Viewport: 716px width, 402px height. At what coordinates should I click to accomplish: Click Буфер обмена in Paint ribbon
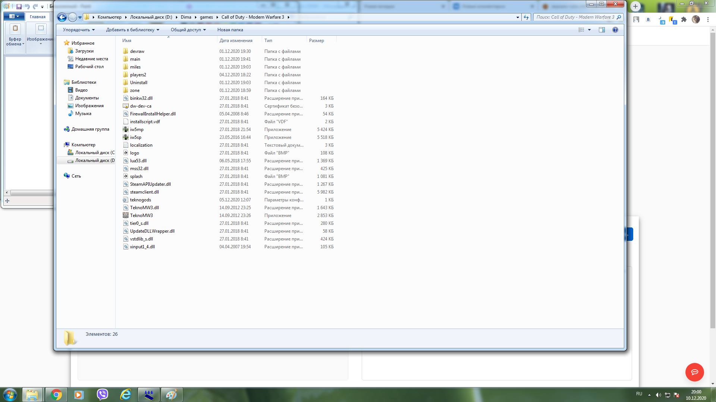(15, 38)
